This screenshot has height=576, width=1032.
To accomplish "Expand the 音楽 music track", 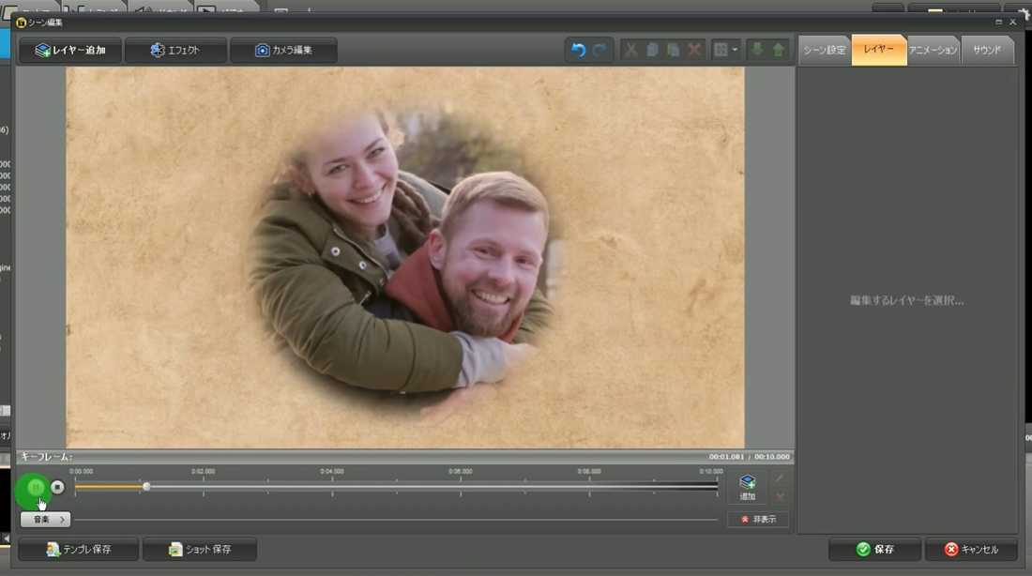I will (45, 519).
